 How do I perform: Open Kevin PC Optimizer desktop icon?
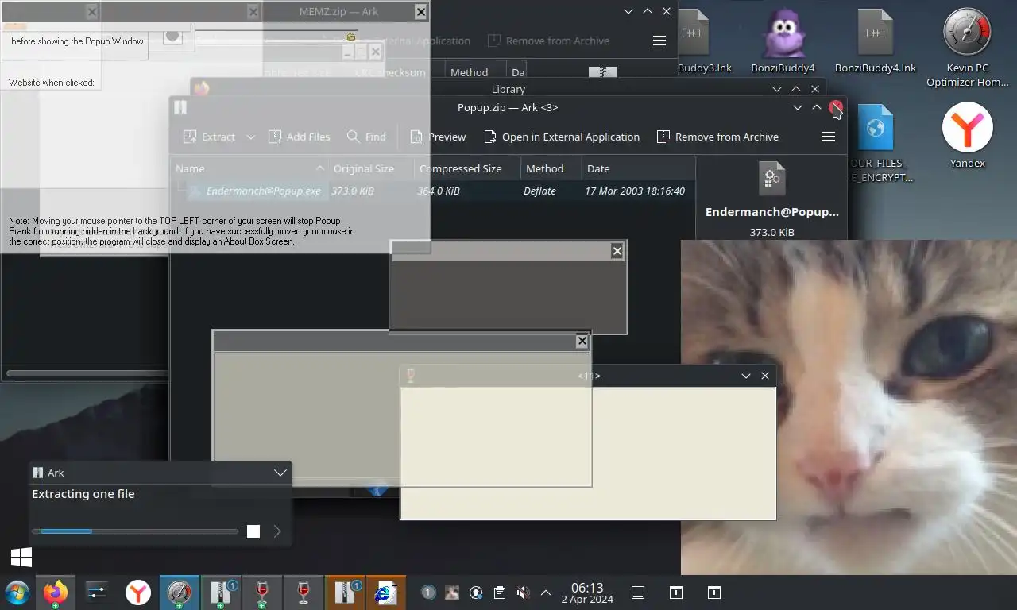point(967,48)
